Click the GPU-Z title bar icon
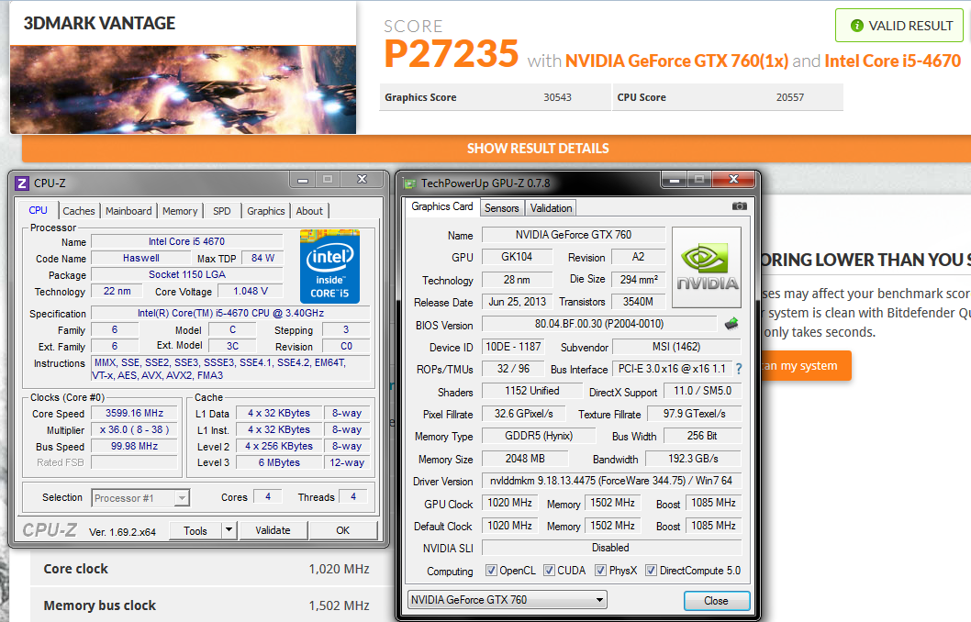 pos(409,183)
